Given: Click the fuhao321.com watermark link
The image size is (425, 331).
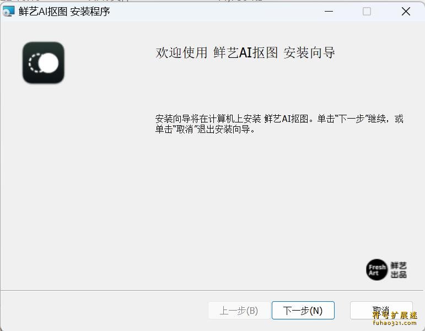Looking at the screenshot, I should pyautogui.click(x=395, y=323).
